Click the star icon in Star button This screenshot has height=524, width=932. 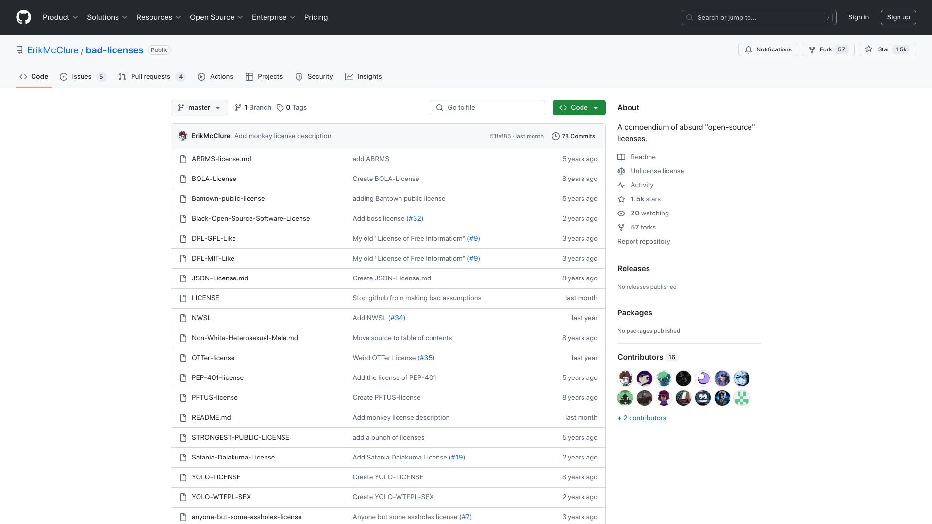[869, 49]
